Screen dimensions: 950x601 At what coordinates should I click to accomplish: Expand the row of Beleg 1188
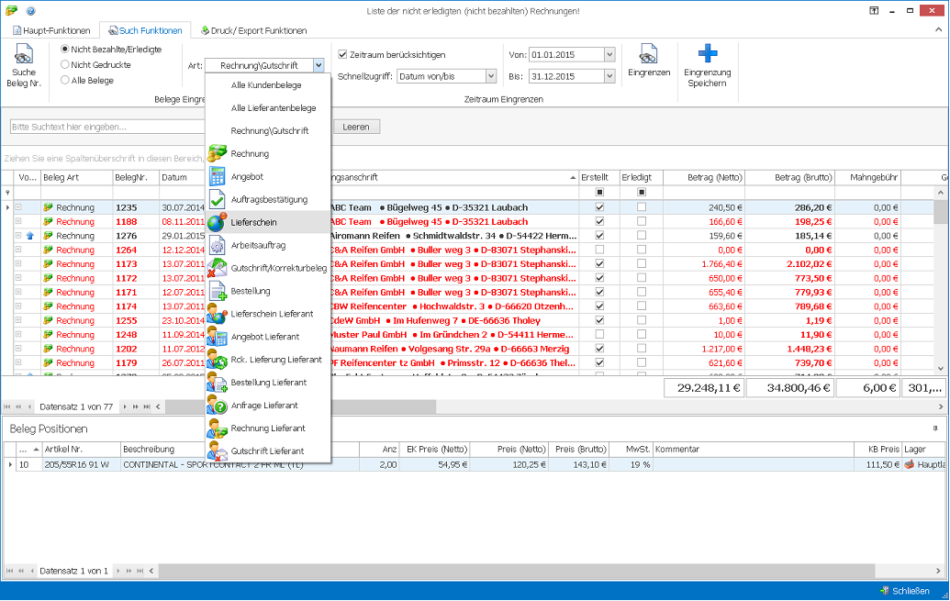(x=18, y=221)
